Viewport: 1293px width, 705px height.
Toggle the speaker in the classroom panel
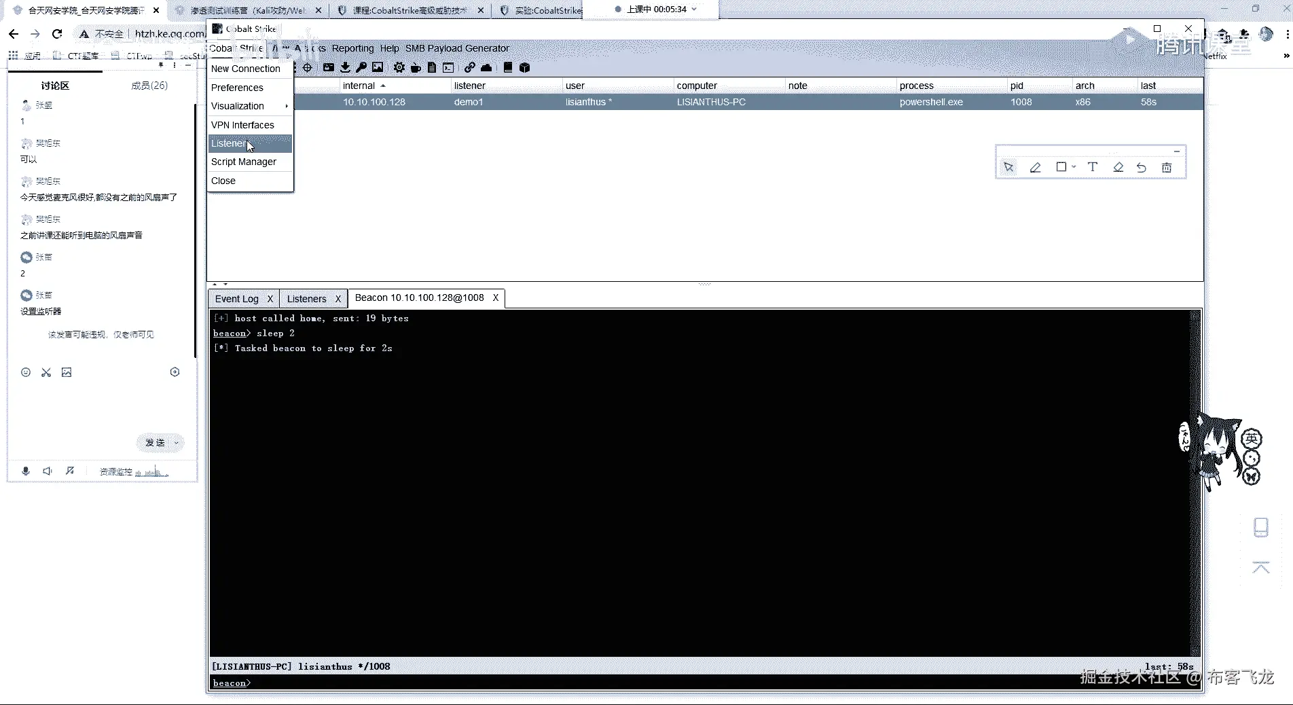pyautogui.click(x=48, y=471)
